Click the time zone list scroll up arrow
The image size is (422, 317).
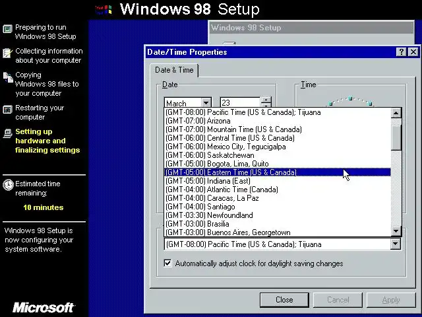(396, 113)
